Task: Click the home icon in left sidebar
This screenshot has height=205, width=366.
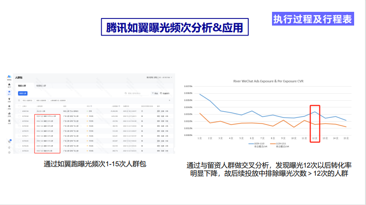Action: pos(9,85)
